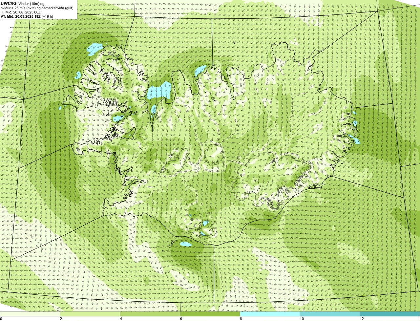Select the teal above-12 m/s scale segment
This screenshot has width=420, height=321.
[390, 314]
